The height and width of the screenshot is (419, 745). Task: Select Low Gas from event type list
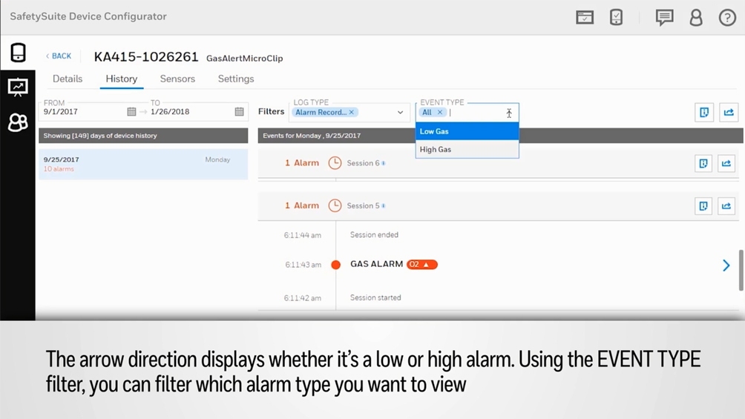pos(467,131)
